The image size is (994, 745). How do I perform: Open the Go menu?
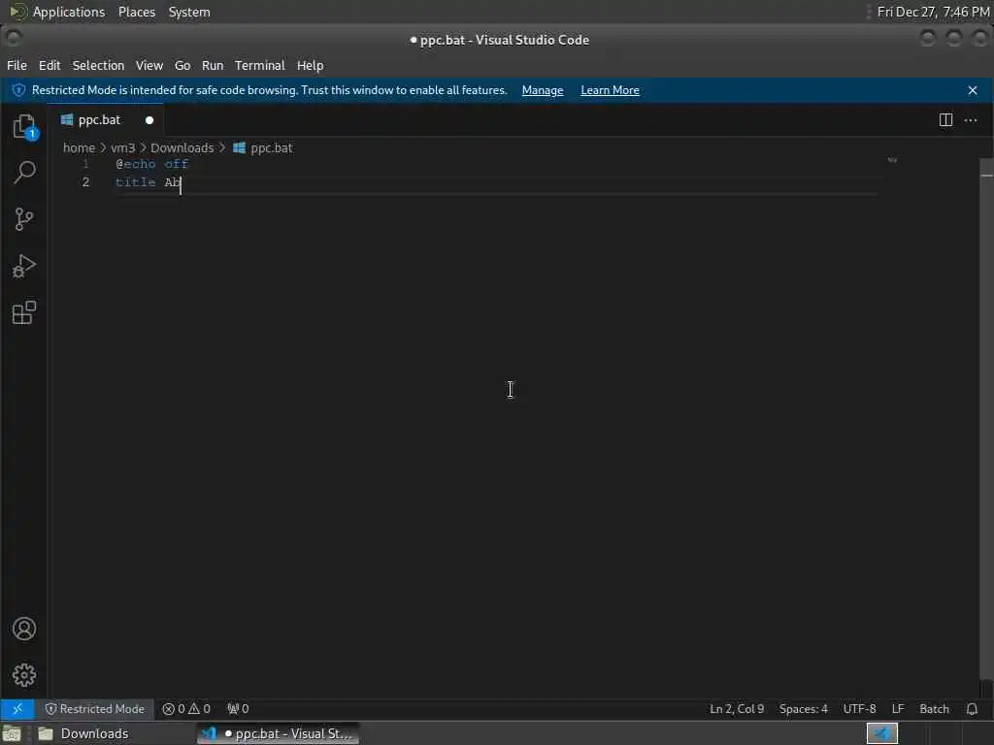click(x=182, y=65)
